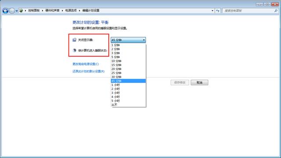Screen dimensions: 281x158
Task: Open the 硬件和声音 breadcrumb
Action: tap(52, 11)
